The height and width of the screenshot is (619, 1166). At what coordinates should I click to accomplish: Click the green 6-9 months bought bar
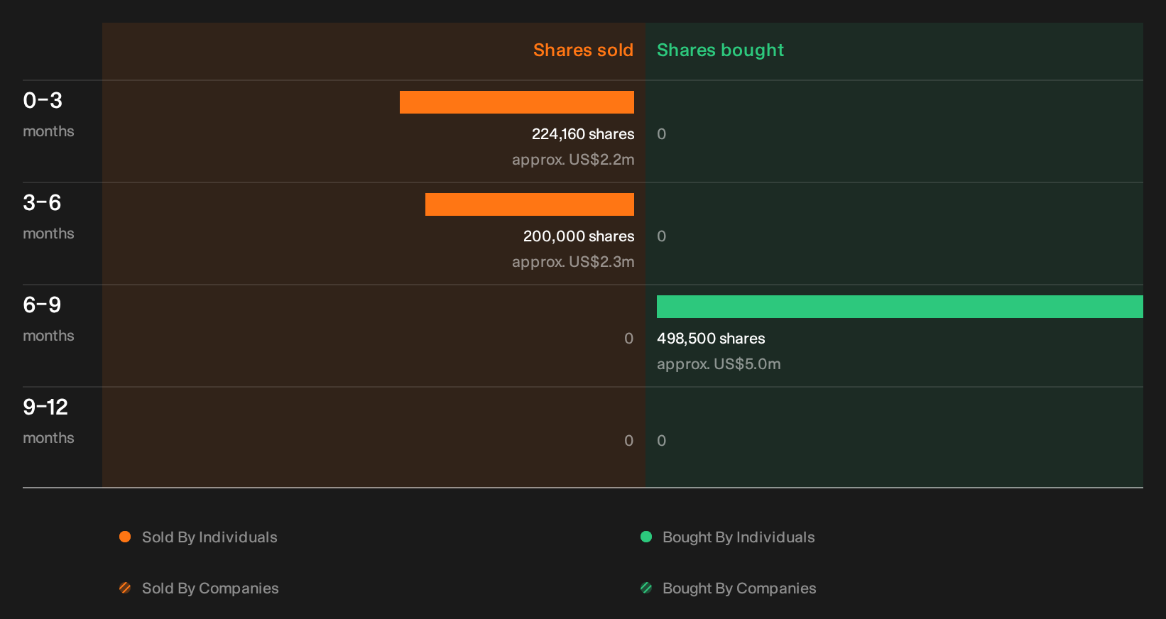coord(900,307)
